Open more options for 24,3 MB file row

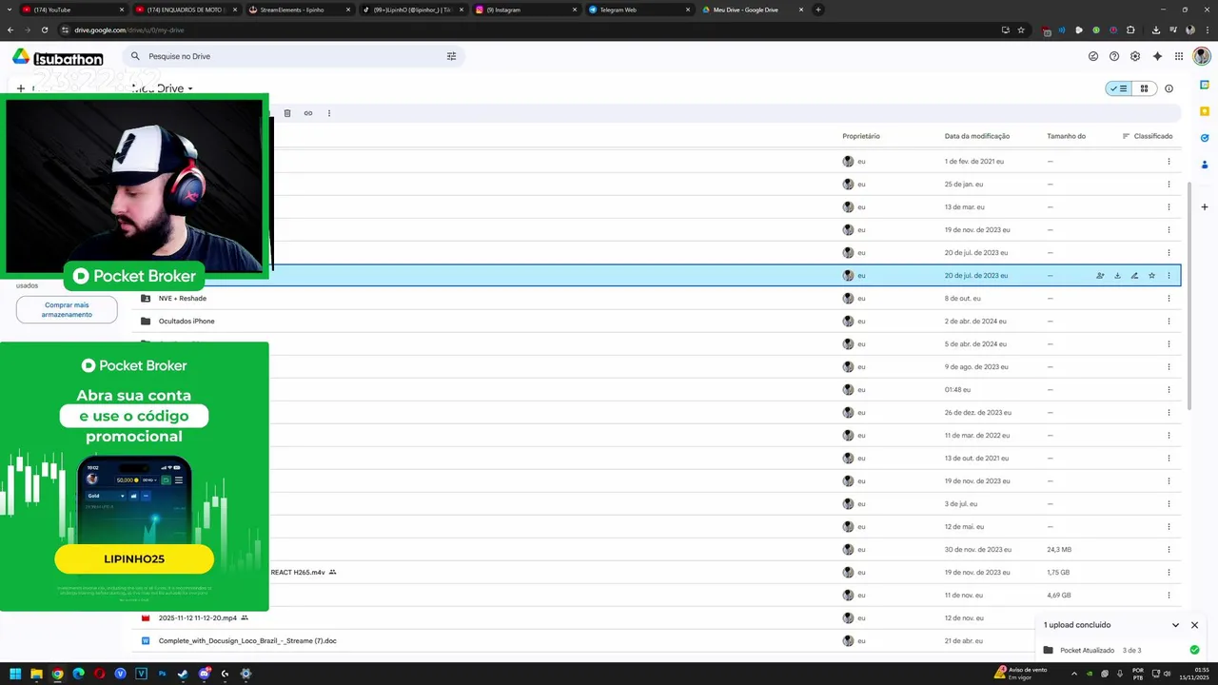[1169, 550]
